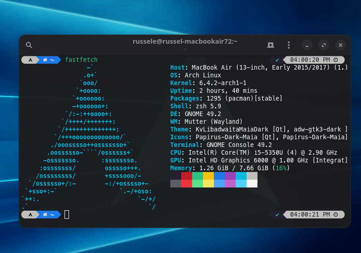Click the CPU: Intel Core i5-5350U line
Image resolution: width=361 pixels, height=253 pixels.
click(x=254, y=153)
